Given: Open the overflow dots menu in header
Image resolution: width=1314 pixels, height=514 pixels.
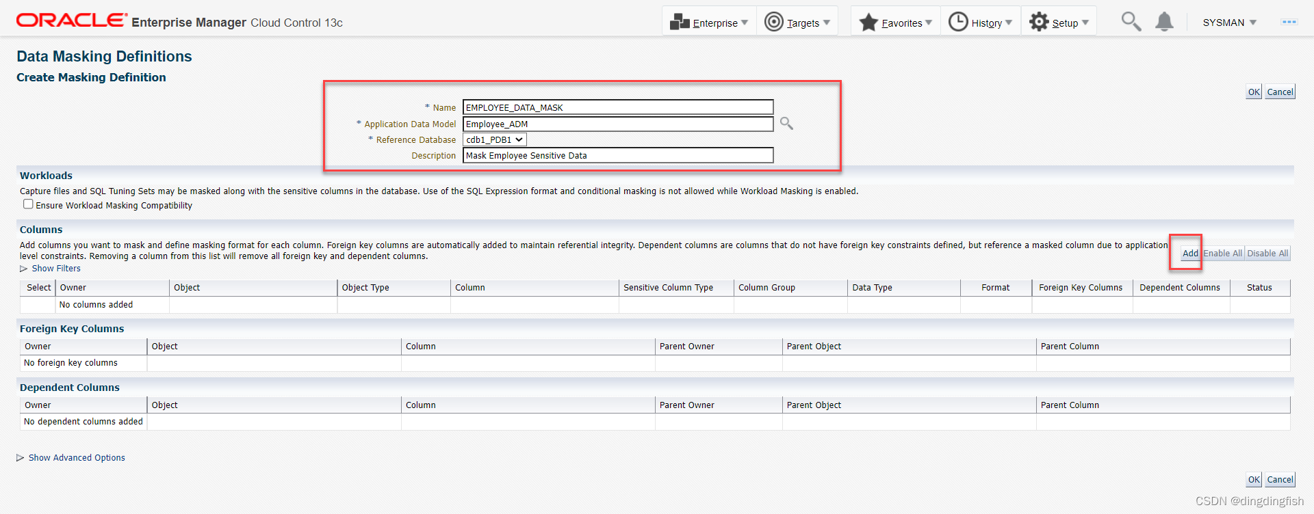Looking at the screenshot, I should [x=1289, y=22].
